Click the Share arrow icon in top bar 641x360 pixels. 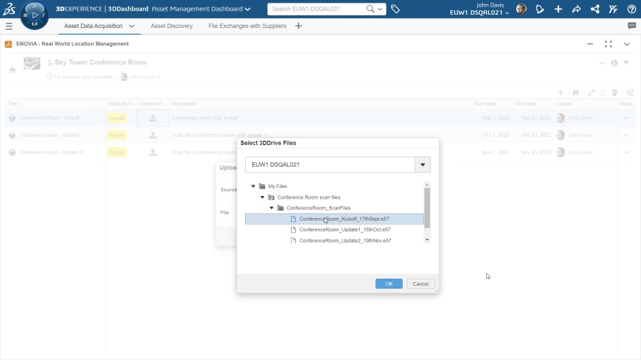[x=576, y=9]
